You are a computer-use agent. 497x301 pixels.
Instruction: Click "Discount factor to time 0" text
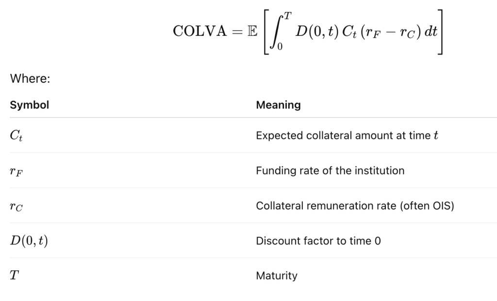[x=318, y=241]
